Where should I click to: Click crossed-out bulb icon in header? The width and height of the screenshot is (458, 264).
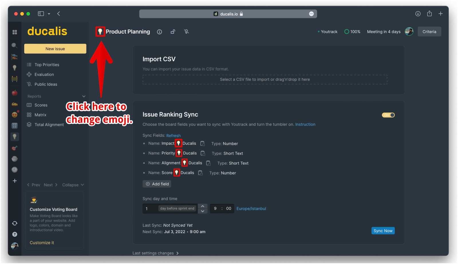click(x=186, y=32)
